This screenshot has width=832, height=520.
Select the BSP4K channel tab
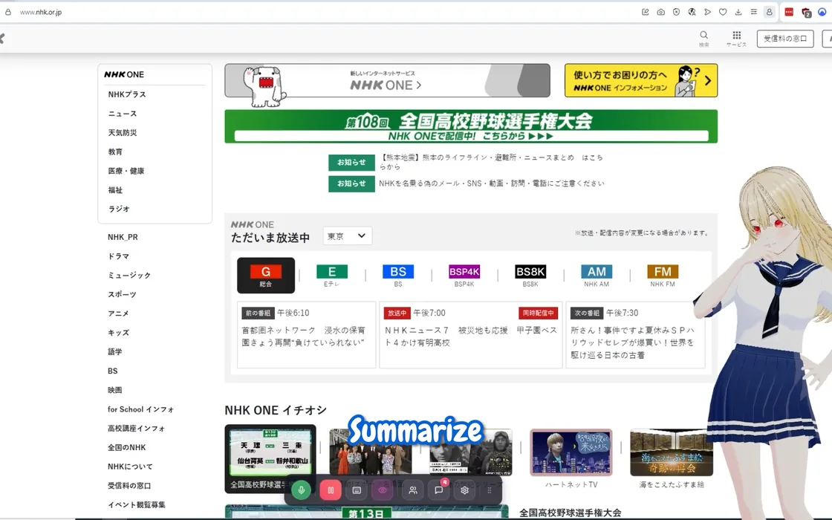pos(464,276)
